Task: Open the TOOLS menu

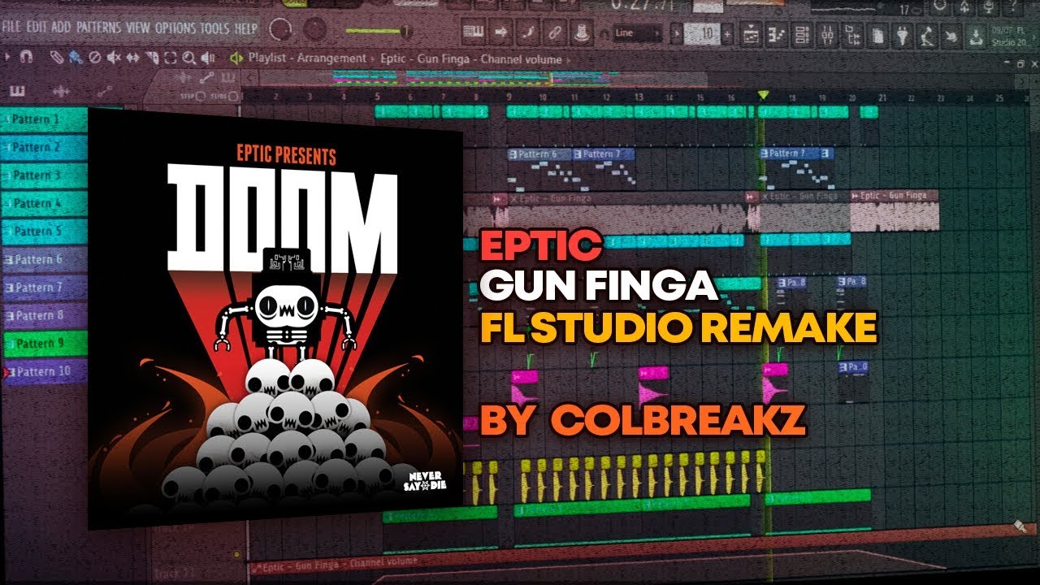Action: tap(215, 28)
